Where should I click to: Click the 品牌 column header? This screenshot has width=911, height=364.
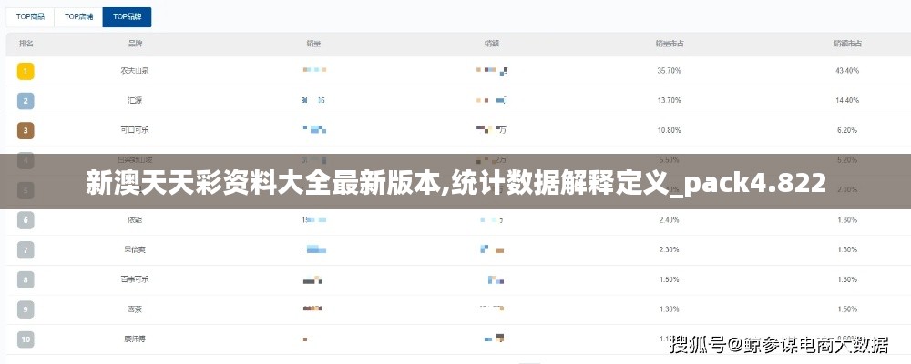pos(135,44)
